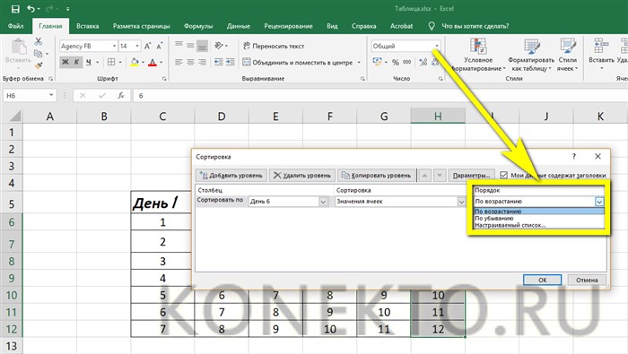Image resolution: width=628 pixels, height=354 pixels.
Task: Decrease font size with small A icon
Action: (160, 46)
